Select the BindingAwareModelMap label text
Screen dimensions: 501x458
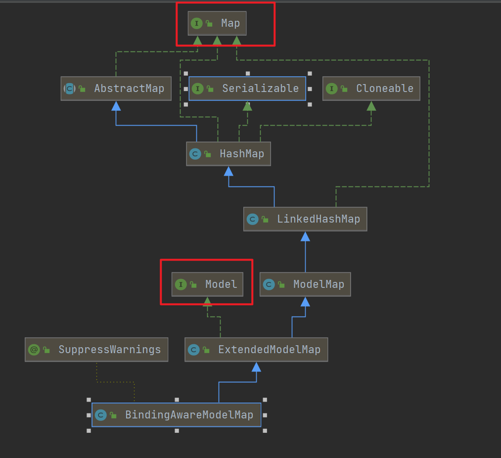pos(189,415)
